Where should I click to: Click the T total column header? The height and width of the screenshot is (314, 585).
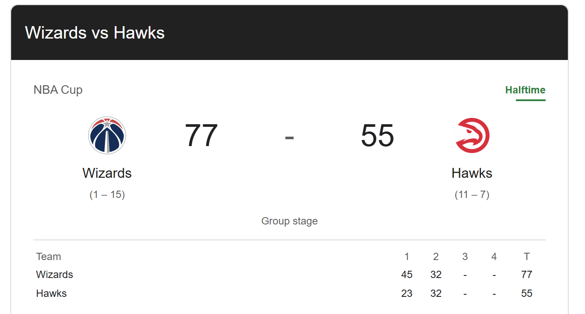(527, 257)
